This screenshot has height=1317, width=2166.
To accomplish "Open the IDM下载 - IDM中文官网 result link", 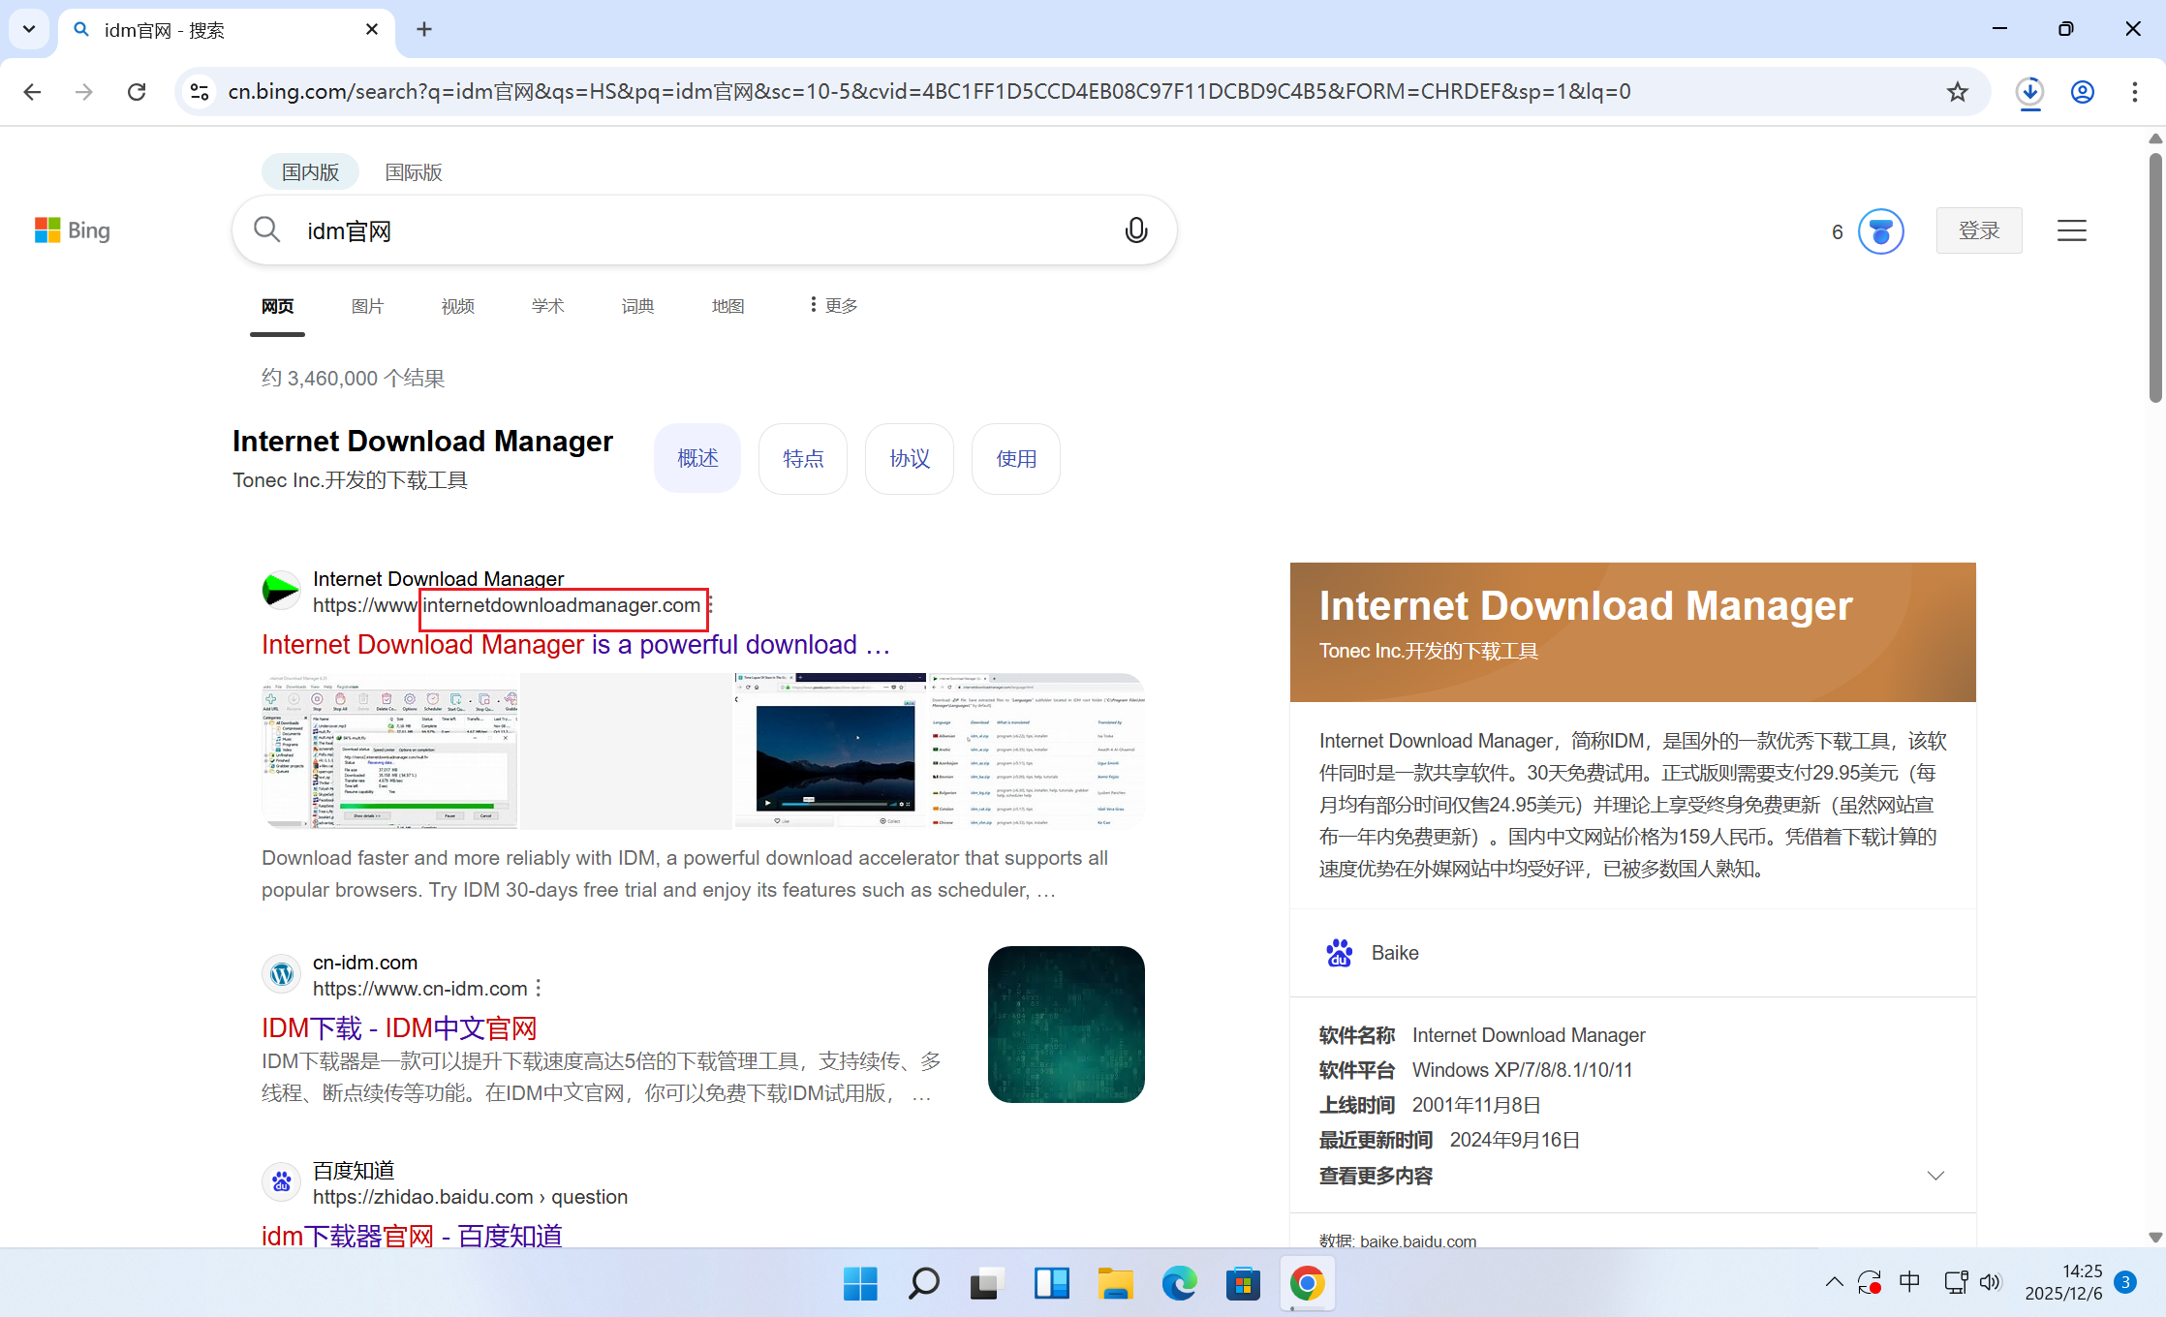I will click(x=399, y=1027).
